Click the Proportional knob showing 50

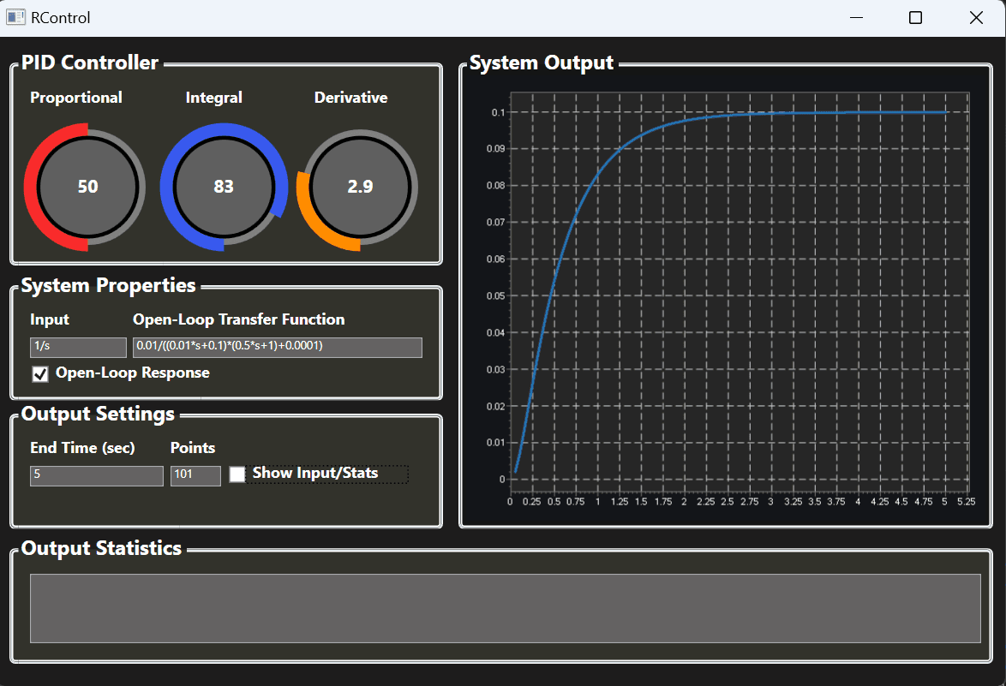coord(87,187)
